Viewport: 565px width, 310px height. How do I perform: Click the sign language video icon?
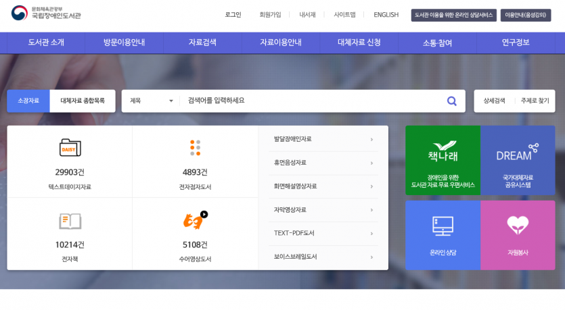(195, 220)
